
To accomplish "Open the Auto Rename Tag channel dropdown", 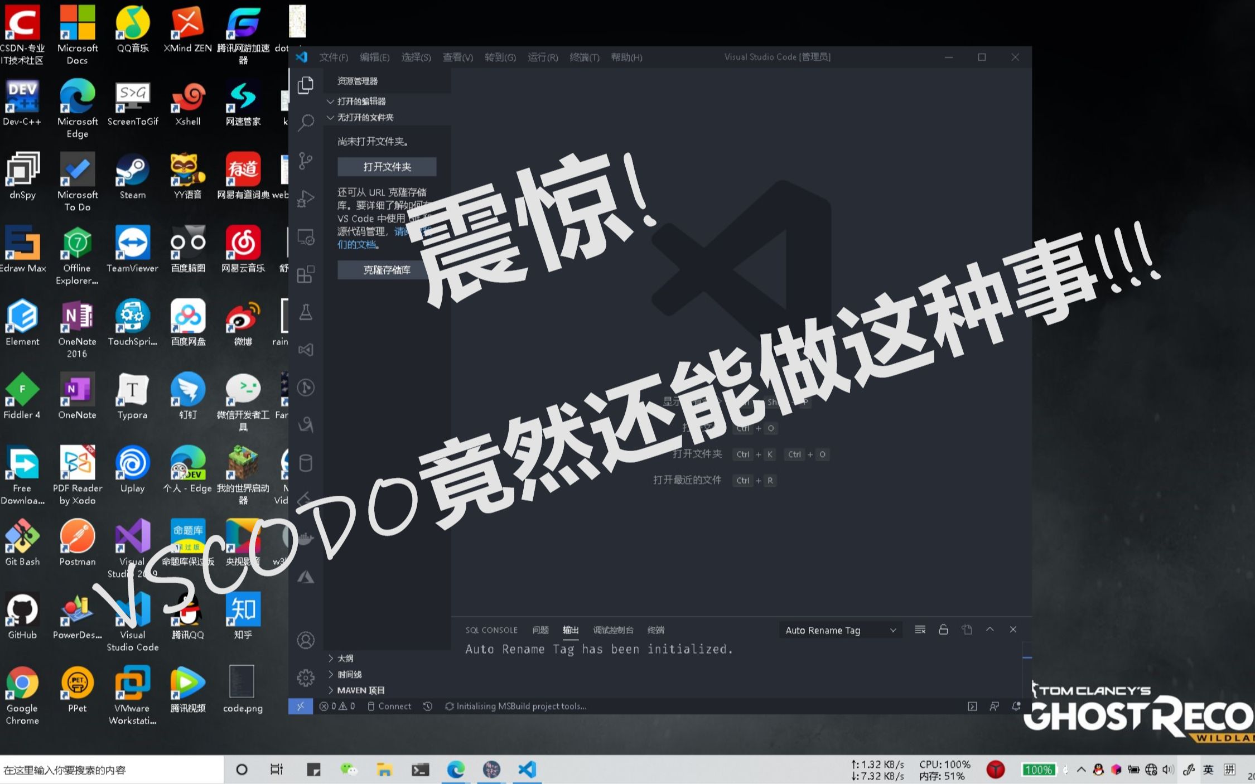I will [839, 630].
